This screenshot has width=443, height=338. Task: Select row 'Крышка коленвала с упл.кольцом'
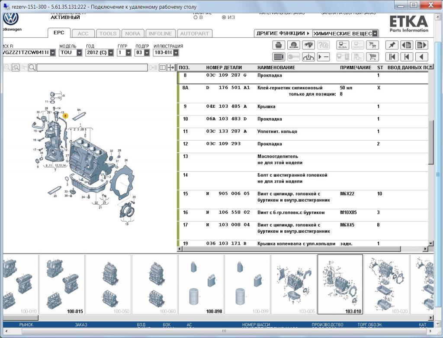[x=303, y=243]
